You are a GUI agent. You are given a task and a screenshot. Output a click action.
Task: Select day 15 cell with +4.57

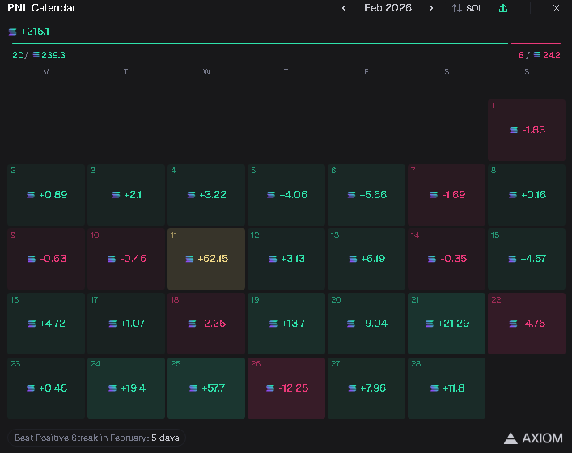pos(527,259)
